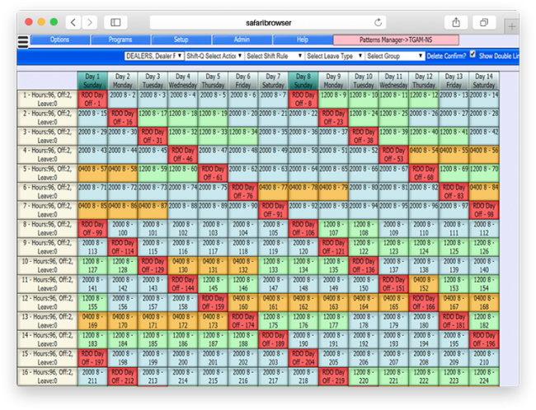Open the Help menu
The height and width of the screenshot is (410, 536).
[302, 40]
